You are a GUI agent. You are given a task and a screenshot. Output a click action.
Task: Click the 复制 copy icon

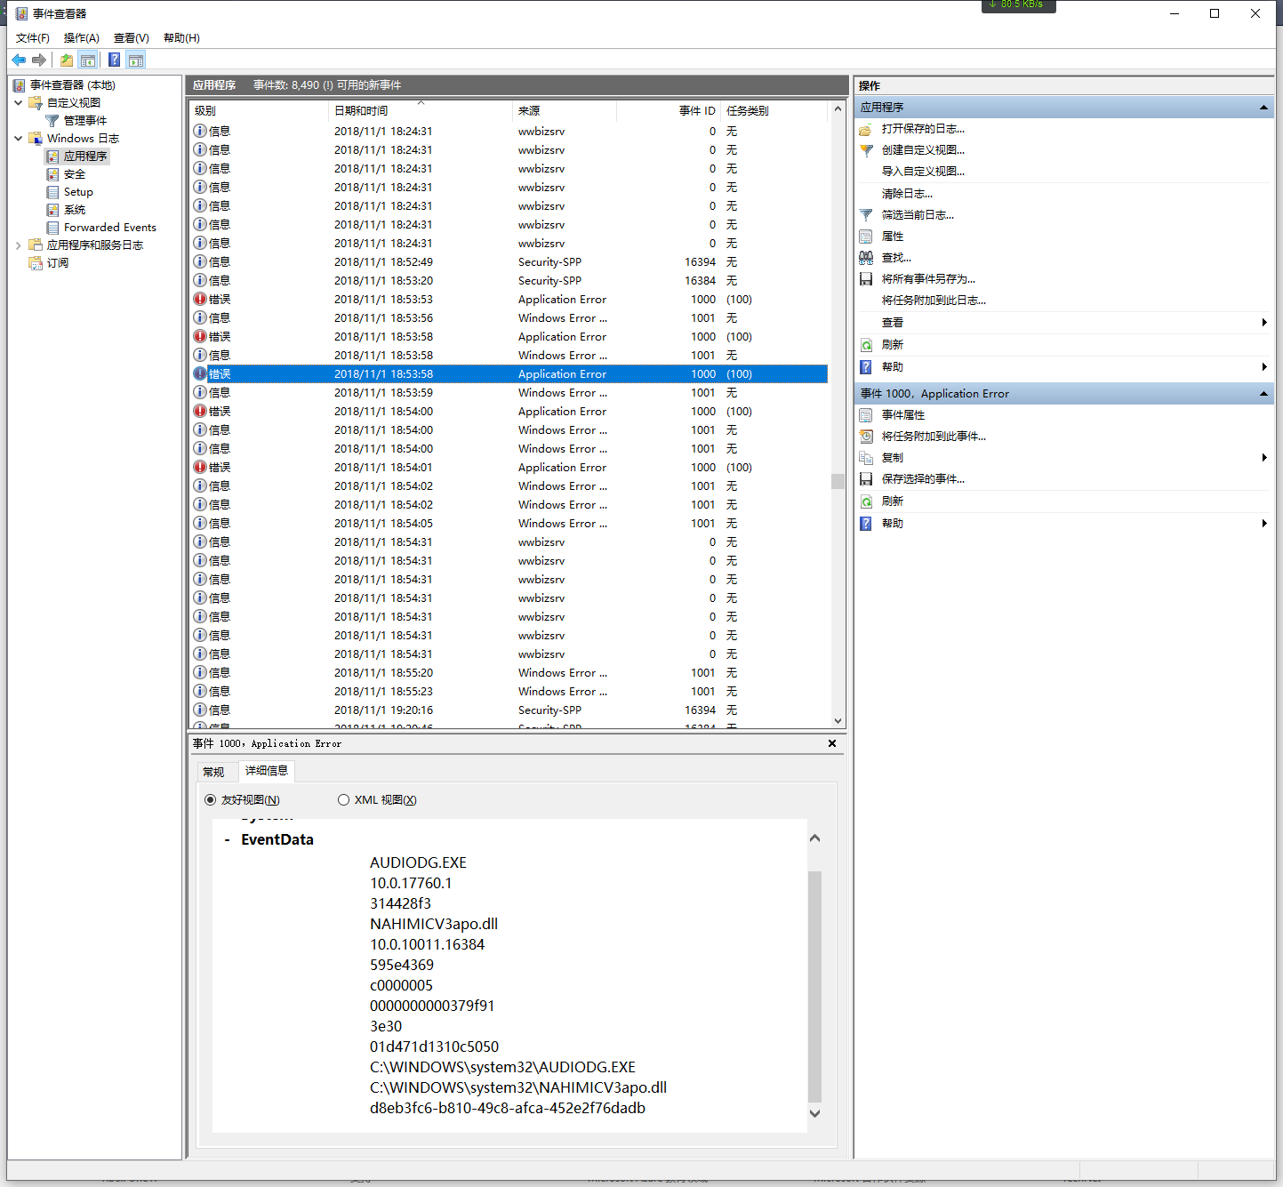(x=866, y=458)
